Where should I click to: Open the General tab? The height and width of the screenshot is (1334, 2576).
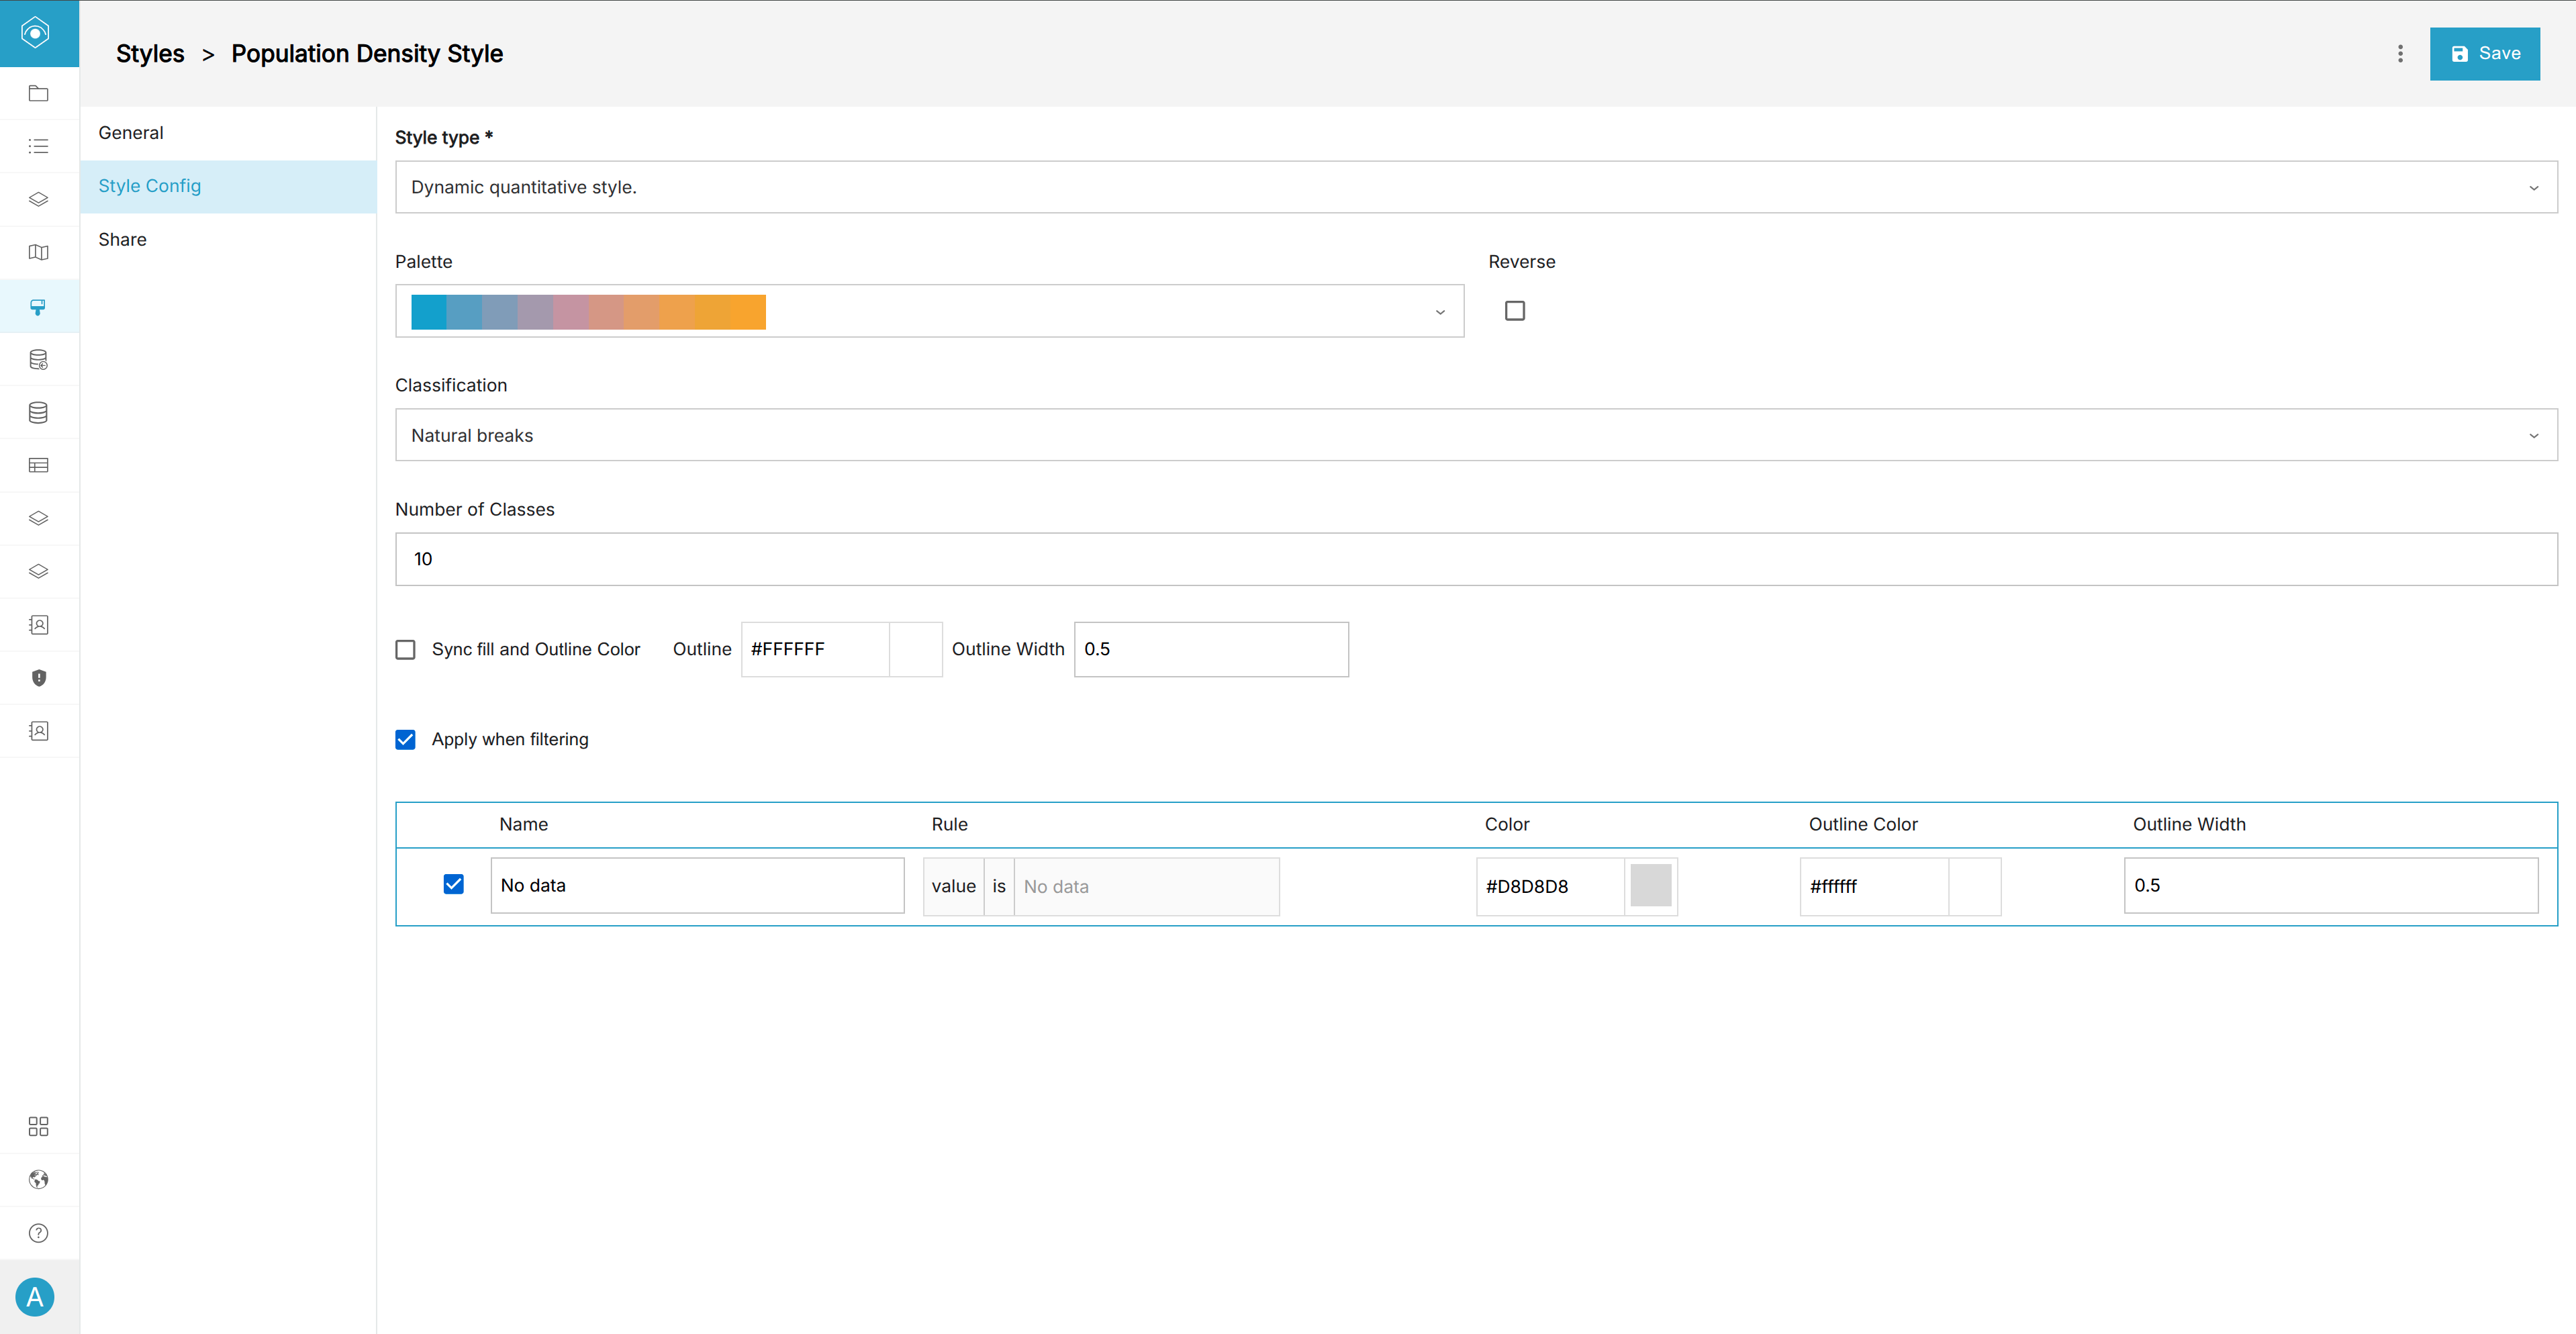pos(228,133)
